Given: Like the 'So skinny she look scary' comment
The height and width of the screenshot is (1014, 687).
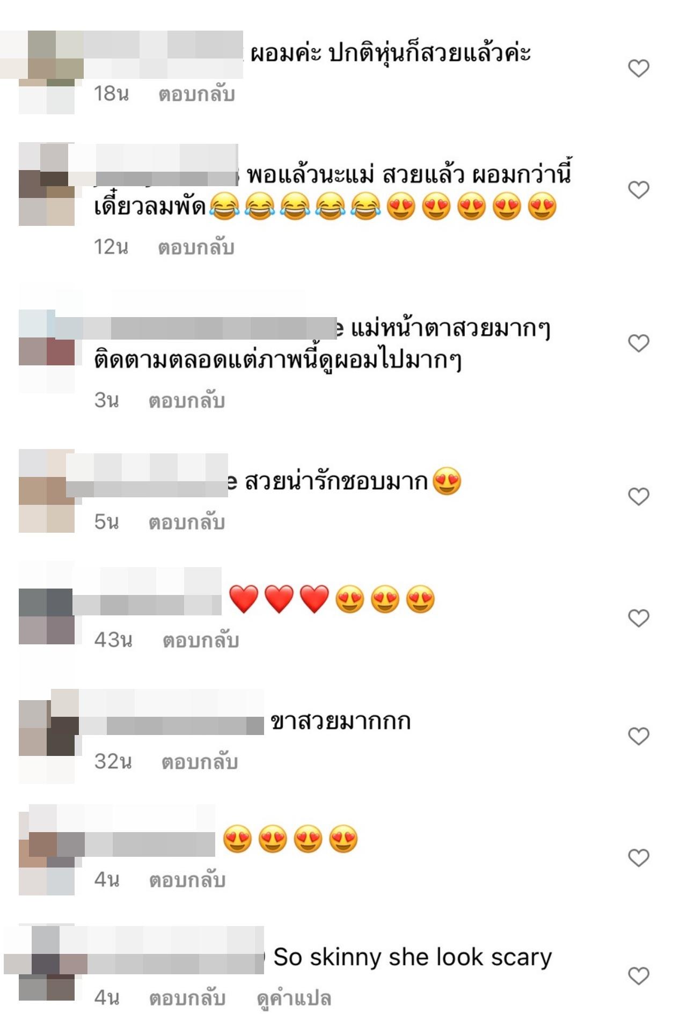Looking at the screenshot, I should [x=639, y=975].
